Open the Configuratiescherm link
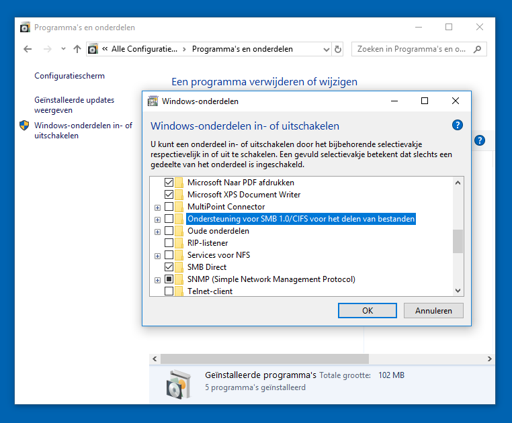The height and width of the screenshot is (423, 512). point(70,76)
